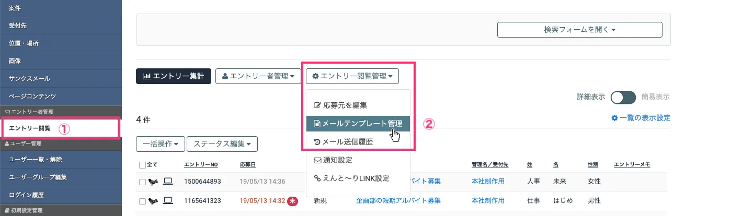Expand the 検索フォームを開く dropdown

point(579,30)
